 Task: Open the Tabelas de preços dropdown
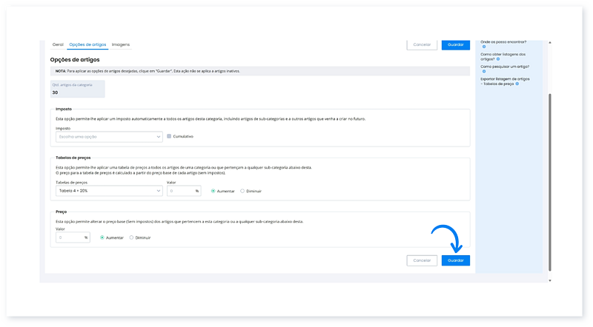pyautogui.click(x=109, y=191)
